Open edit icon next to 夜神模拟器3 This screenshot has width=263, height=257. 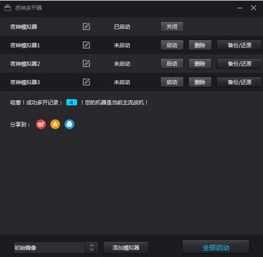click(86, 82)
